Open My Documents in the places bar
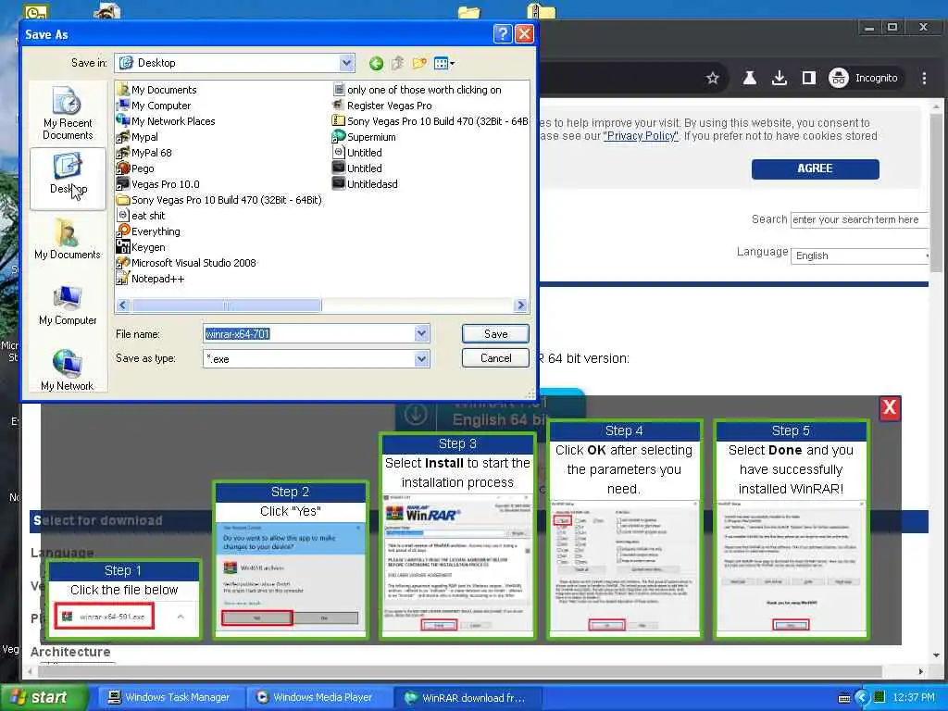Image resolution: width=948 pixels, height=711 pixels. (68, 240)
